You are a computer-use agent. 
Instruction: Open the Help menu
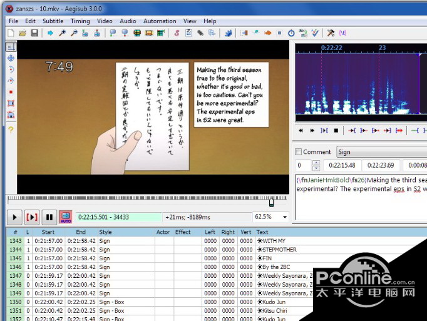(210, 21)
